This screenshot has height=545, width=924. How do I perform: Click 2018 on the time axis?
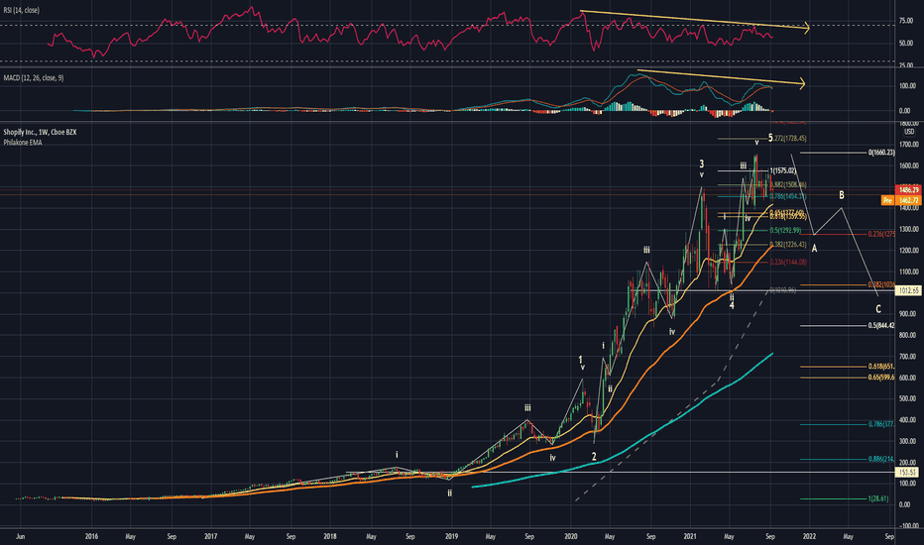pos(330,536)
